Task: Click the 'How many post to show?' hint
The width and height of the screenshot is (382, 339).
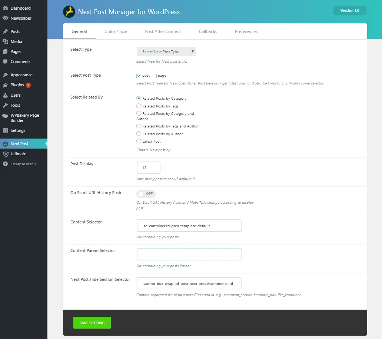Action: coord(165,179)
